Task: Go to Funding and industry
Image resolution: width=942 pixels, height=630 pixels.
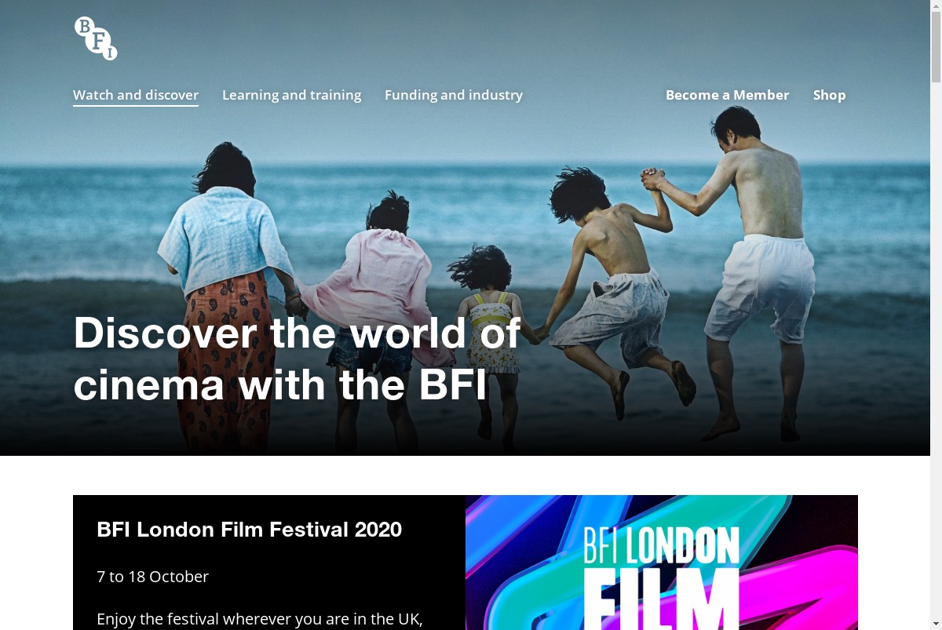Action: click(x=454, y=95)
